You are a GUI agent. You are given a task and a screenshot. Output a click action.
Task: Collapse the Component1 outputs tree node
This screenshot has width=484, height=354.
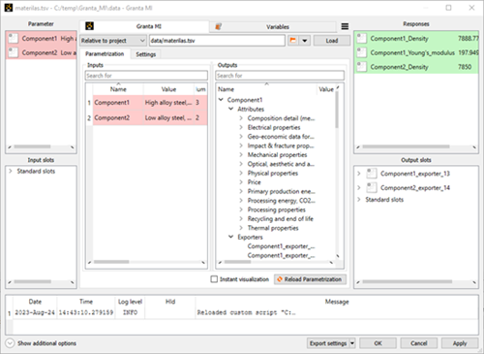(221, 100)
